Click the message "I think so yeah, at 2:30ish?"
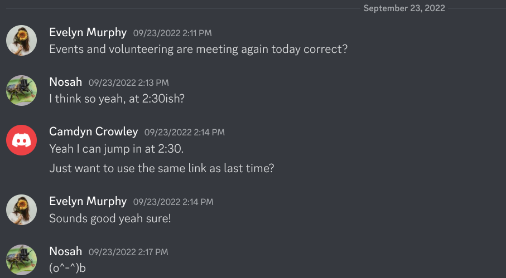 [x=117, y=99]
